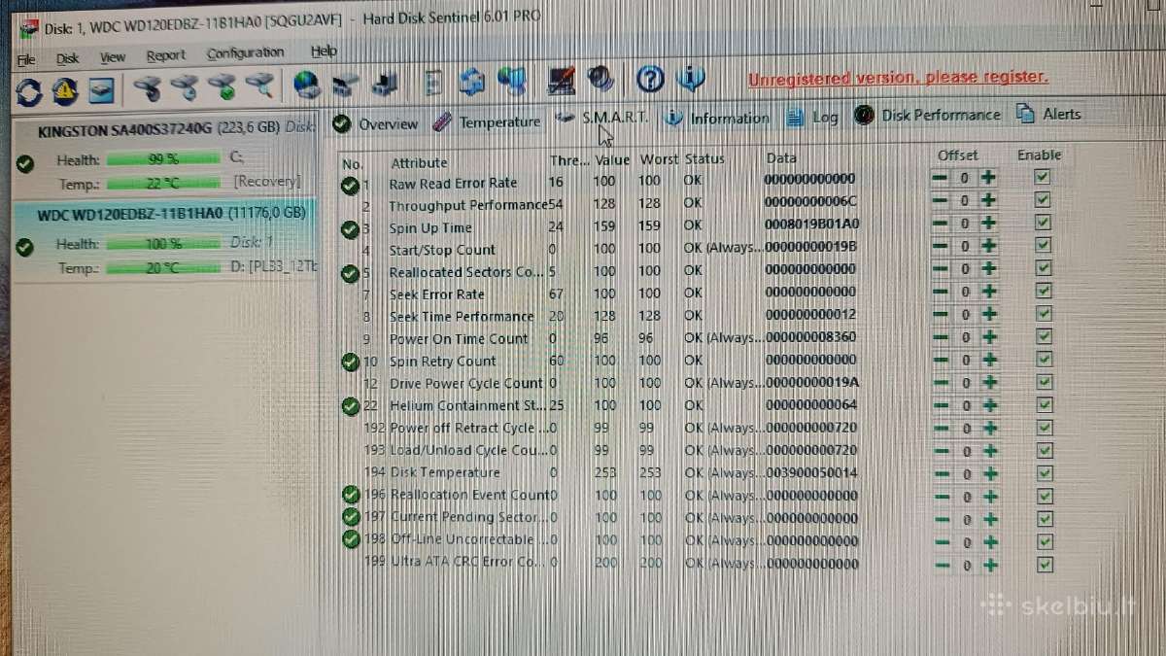Click the blue info bubble toolbar icon
The height and width of the screenshot is (656, 1166).
(690, 78)
